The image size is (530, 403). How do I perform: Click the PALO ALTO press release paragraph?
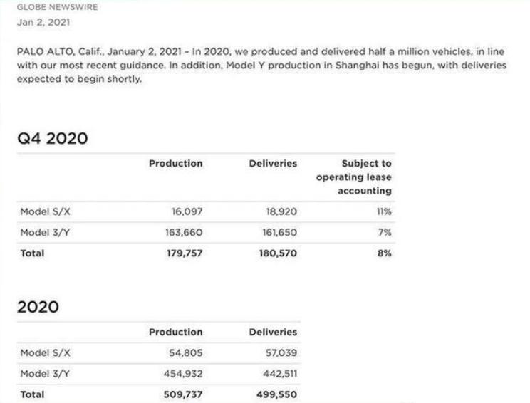[261, 65]
